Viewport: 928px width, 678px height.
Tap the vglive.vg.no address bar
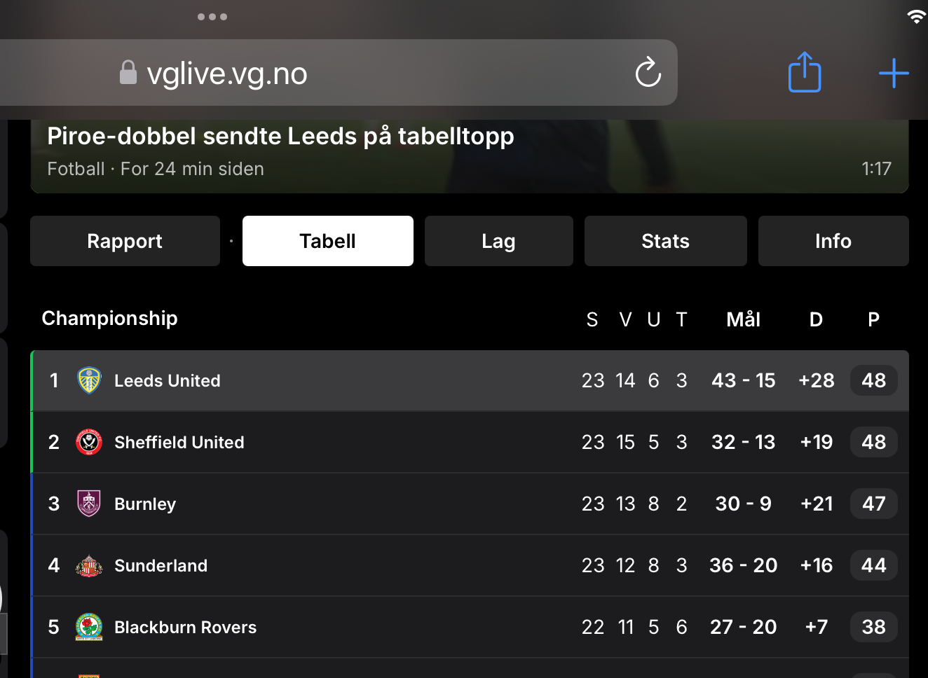pos(350,73)
